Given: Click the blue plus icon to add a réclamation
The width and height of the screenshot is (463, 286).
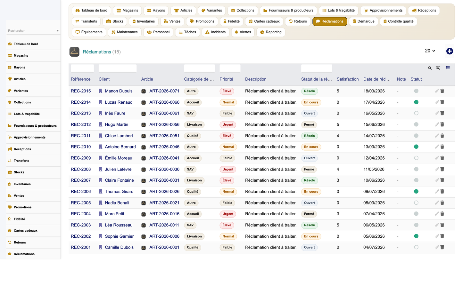Looking at the screenshot, I should coord(450,51).
